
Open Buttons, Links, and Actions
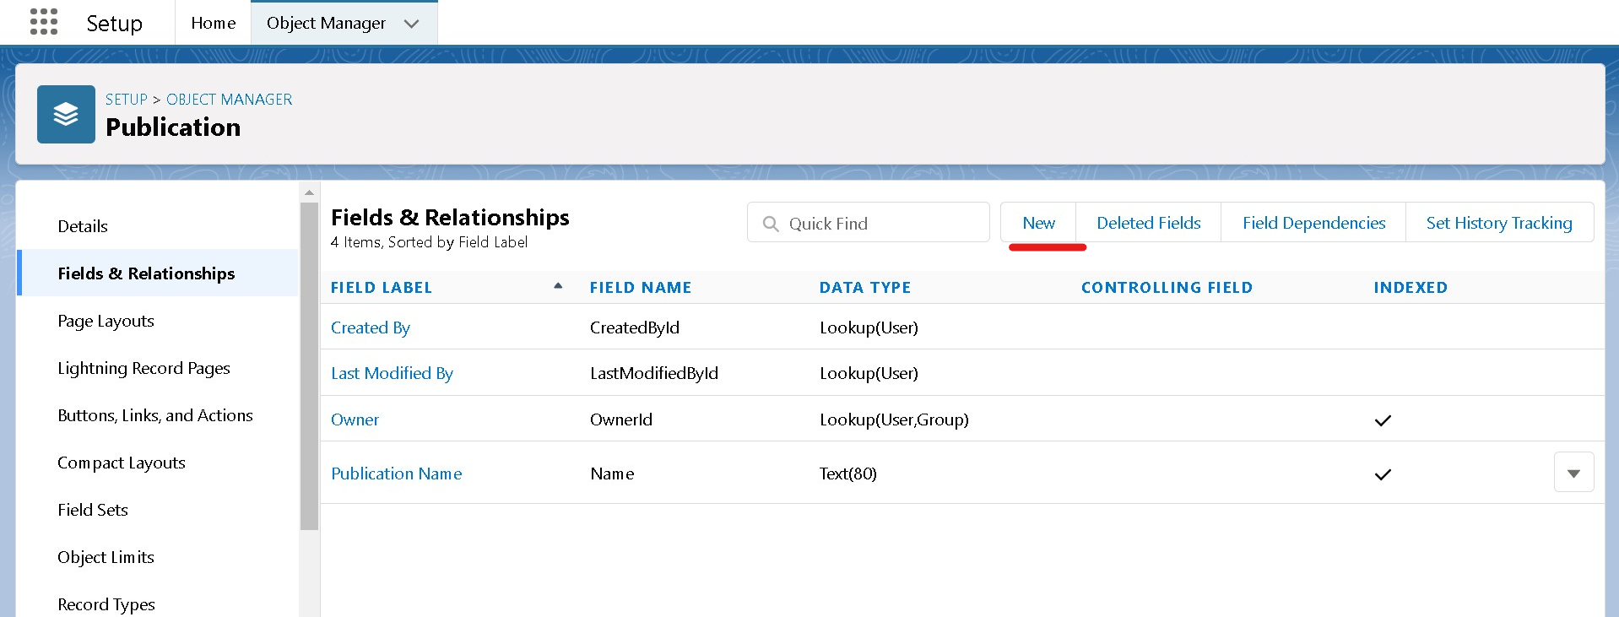coord(155,415)
